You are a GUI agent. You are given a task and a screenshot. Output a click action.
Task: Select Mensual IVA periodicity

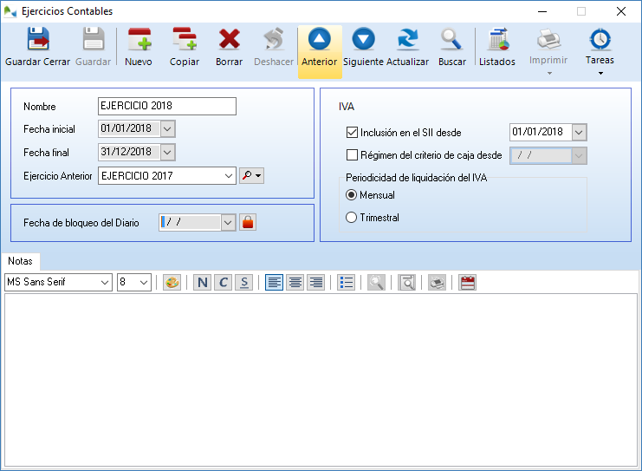click(x=351, y=194)
